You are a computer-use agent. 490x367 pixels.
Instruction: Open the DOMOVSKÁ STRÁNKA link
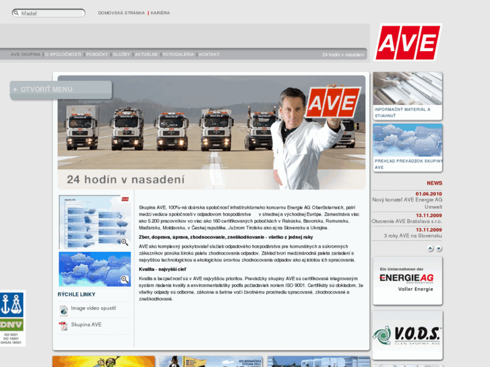tap(121, 13)
